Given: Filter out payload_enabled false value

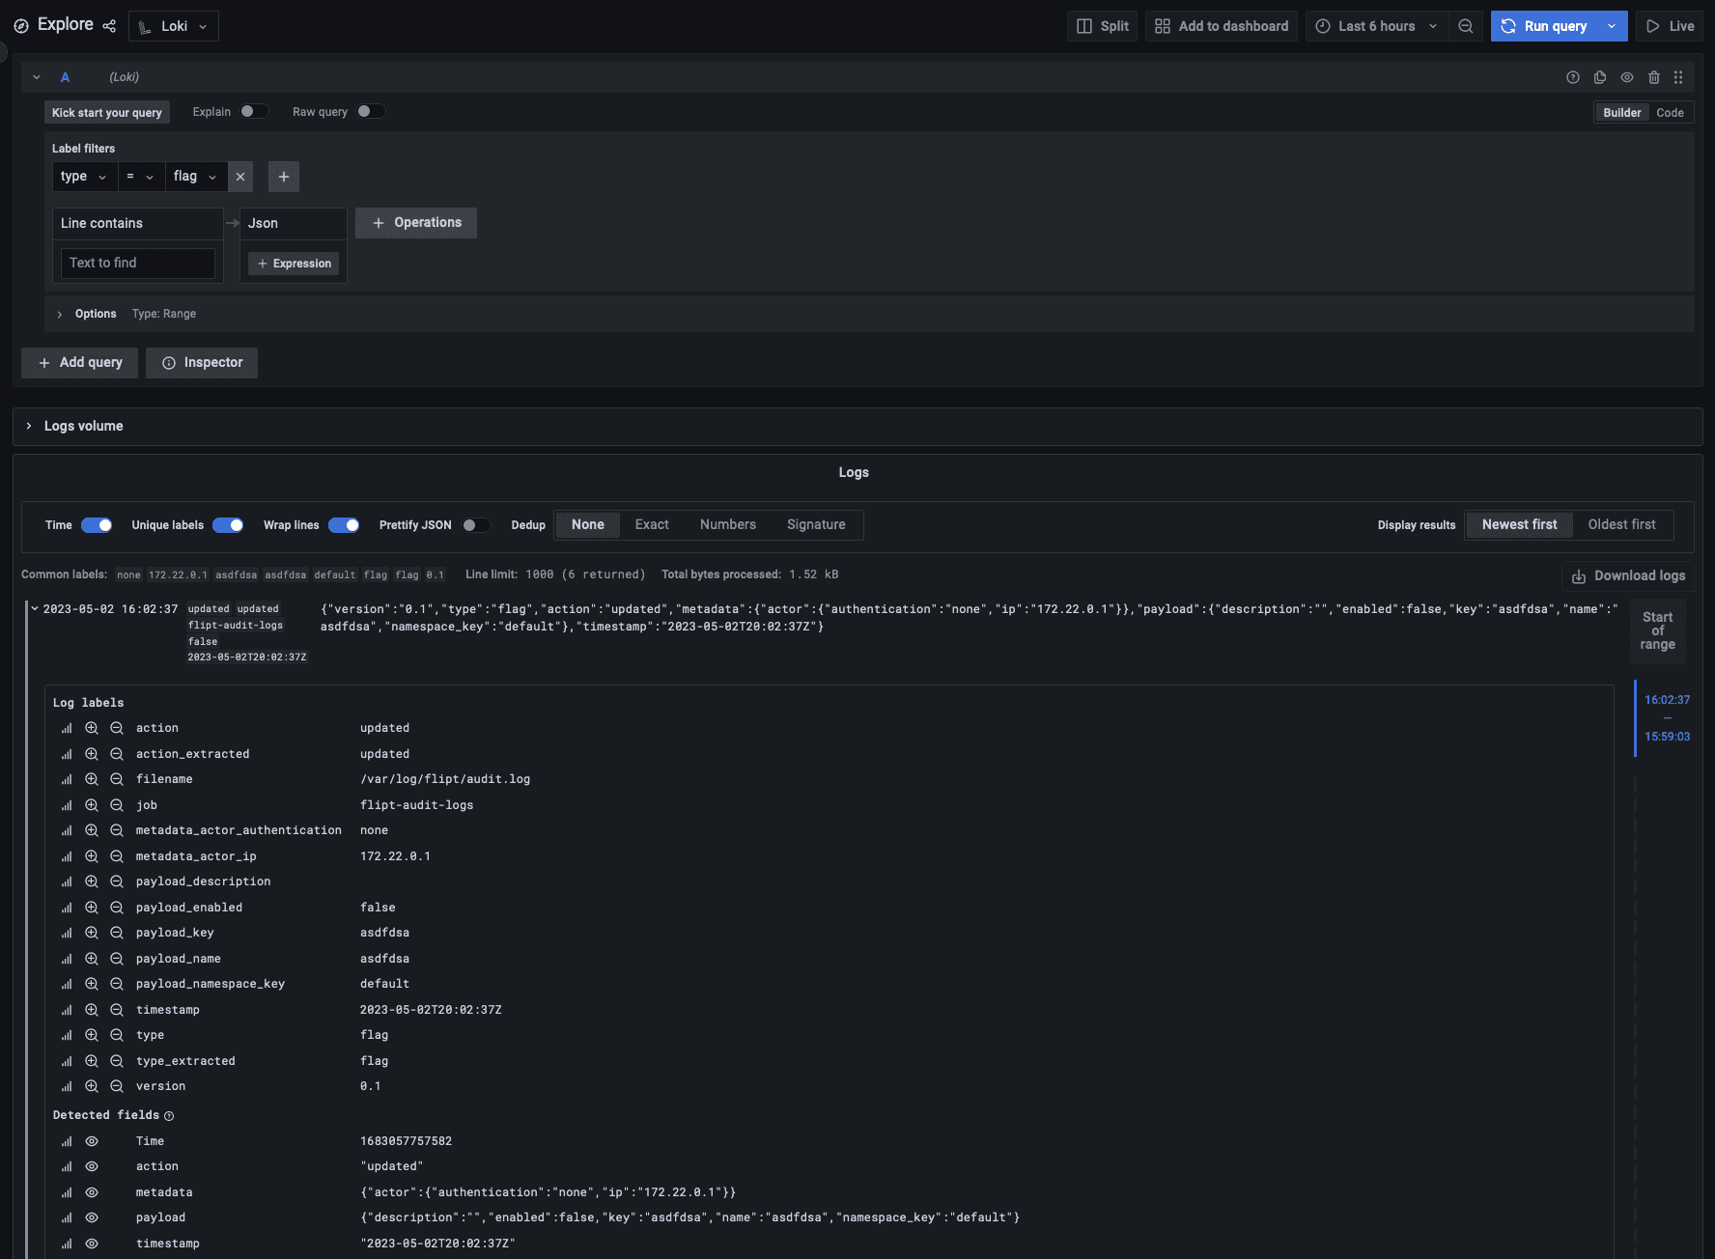Looking at the screenshot, I should coord(117,908).
